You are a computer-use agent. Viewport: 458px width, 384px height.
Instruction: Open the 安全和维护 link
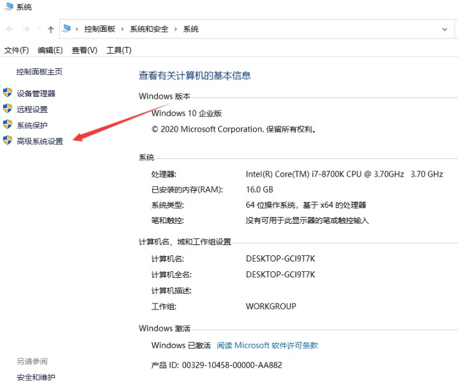(x=36, y=377)
